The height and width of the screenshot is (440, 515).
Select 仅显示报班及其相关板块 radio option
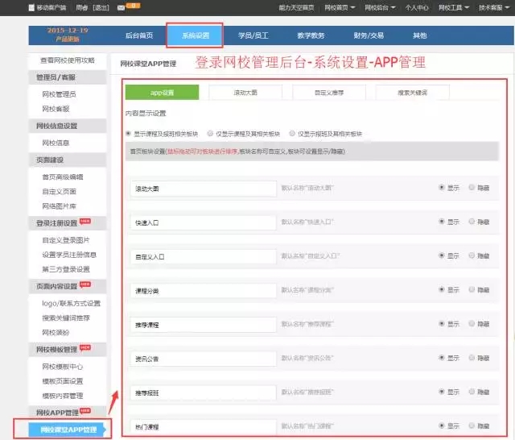coord(292,134)
